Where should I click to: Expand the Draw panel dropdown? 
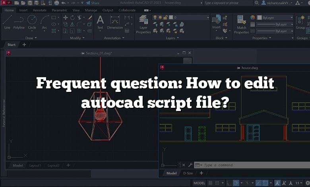coord(31,38)
